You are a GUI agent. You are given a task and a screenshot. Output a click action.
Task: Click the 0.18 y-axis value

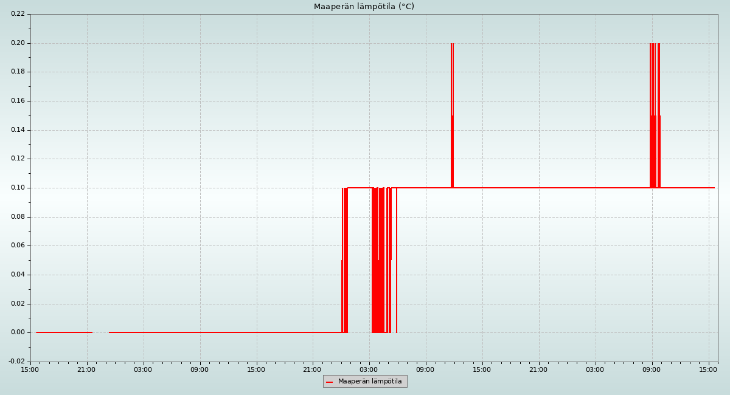18,72
